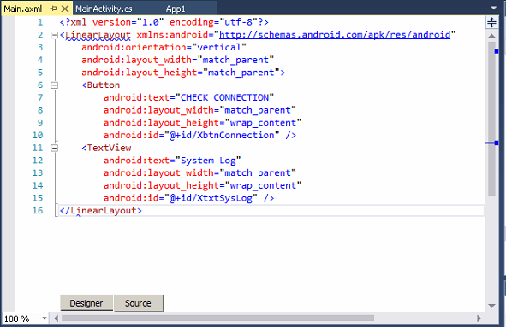The image size is (506, 327).
Task: Click Button's android:layout_height attribute on line 9
Action: [162, 123]
